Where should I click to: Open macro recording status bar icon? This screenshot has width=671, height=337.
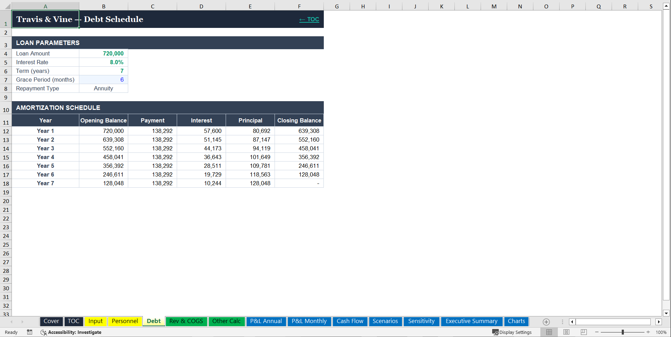[x=30, y=332]
